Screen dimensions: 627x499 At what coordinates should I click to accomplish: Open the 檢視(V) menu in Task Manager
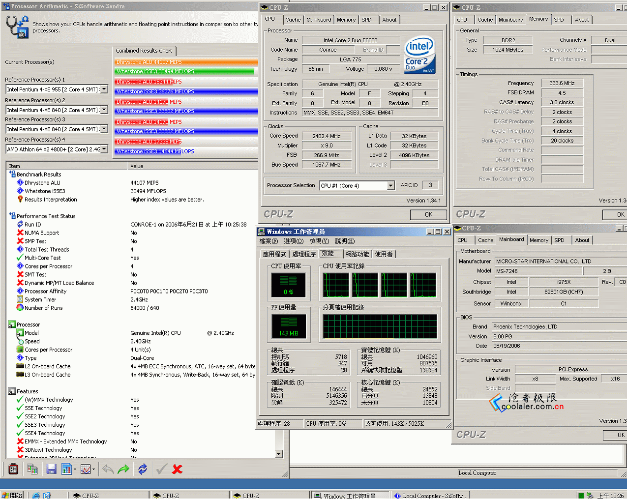tap(319, 241)
